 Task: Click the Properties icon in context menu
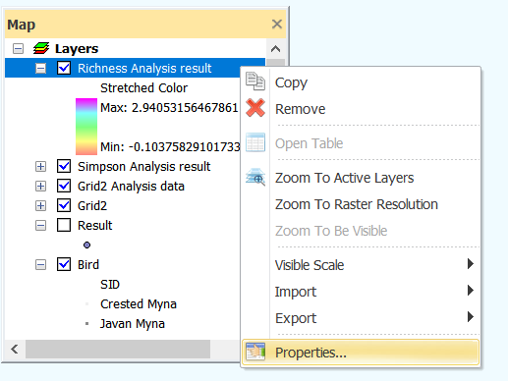pyautogui.click(x=255, y=352)
